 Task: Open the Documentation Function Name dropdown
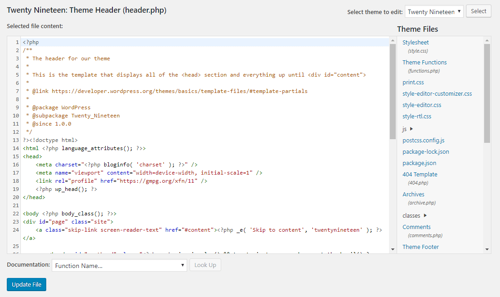[x=119, y=265]
